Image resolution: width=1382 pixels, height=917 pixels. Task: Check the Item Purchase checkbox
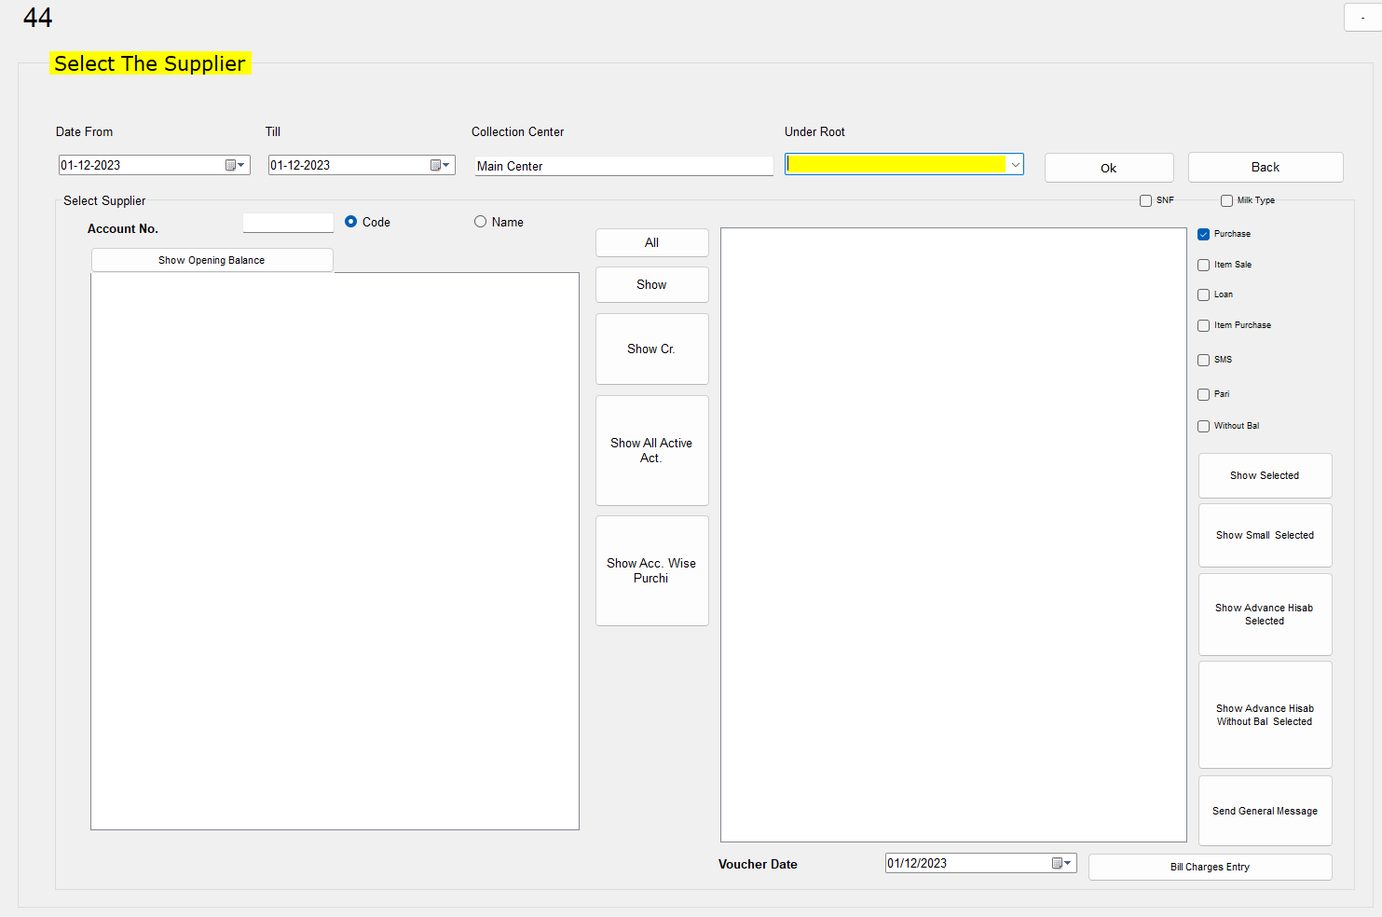pyautogui.click(x=1203, y=325)
